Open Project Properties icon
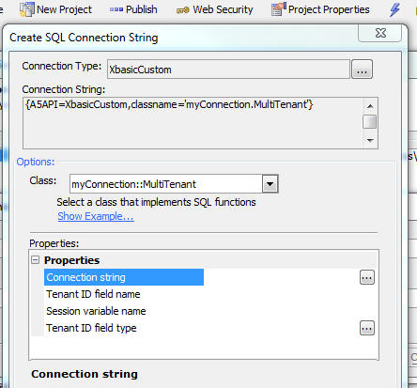The width and height of the screenshot is (417, 388). pyautogui.click(x=279, y=9)
